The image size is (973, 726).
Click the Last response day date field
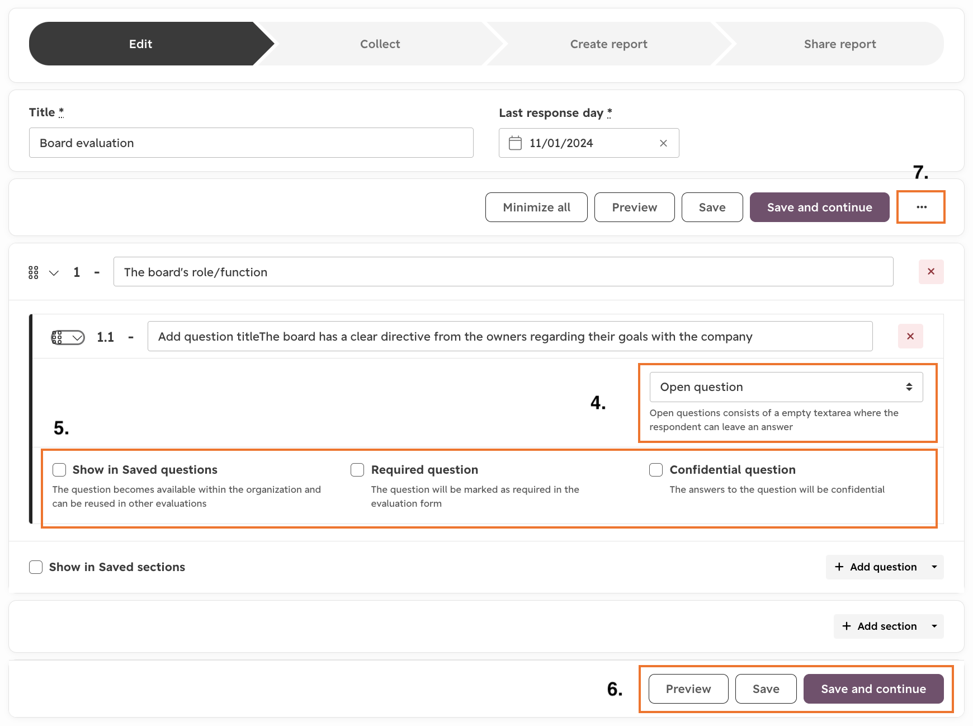589,143
